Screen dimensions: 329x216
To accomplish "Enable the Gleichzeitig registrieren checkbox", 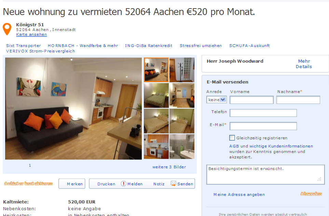I will click(232, 138).
